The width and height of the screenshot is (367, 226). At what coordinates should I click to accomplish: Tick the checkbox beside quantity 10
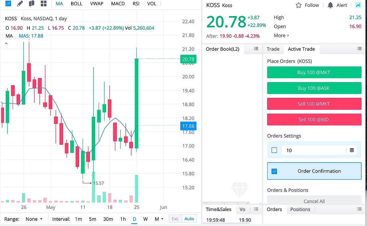274,150
